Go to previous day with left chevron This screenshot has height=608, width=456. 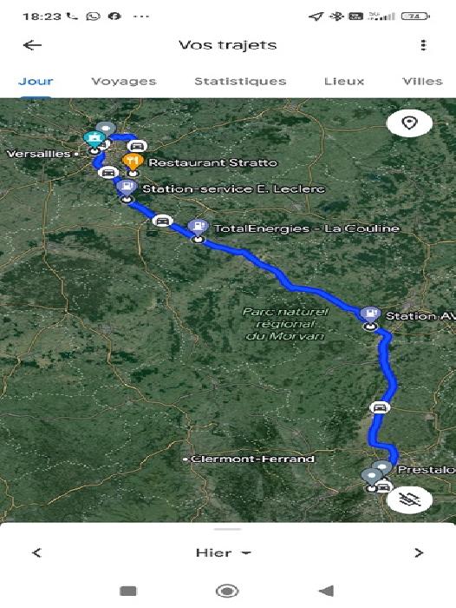[36, 552]
